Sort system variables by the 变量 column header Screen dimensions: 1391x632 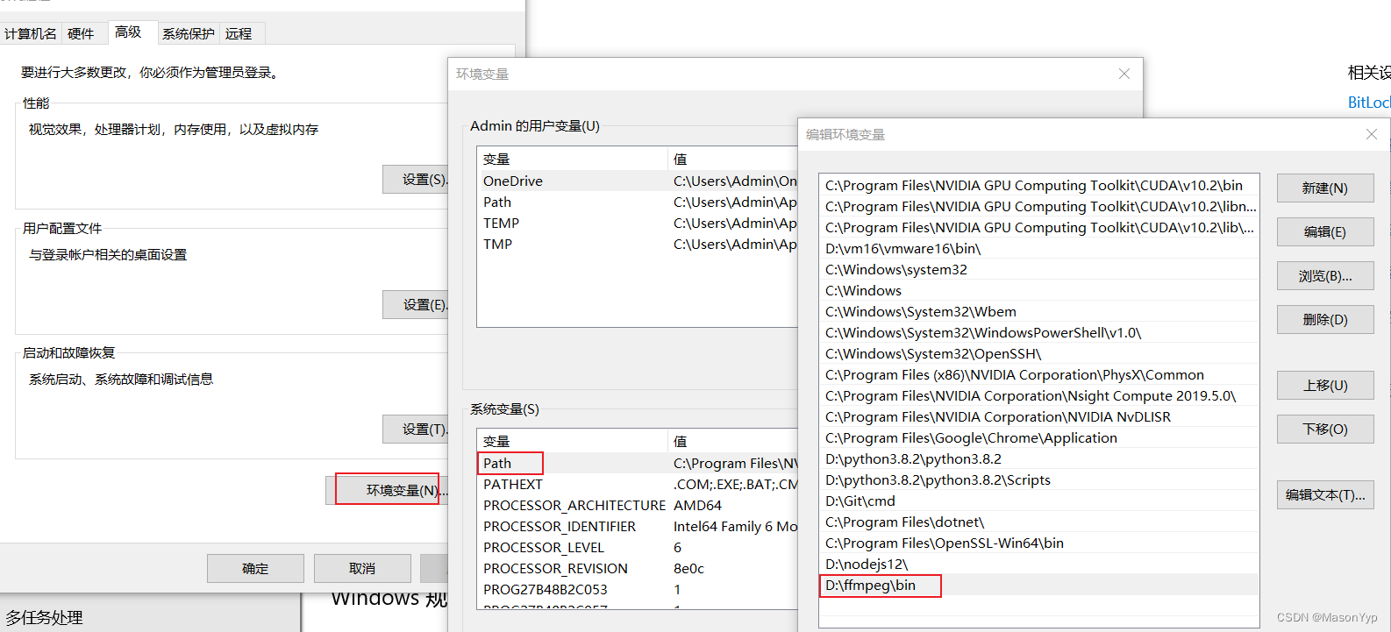point(572,441)
